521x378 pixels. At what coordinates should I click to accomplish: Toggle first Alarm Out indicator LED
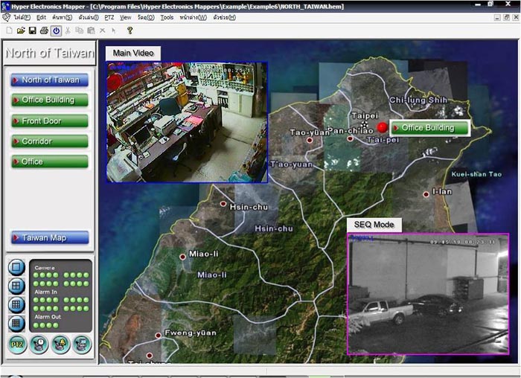(x=36, y=325)
